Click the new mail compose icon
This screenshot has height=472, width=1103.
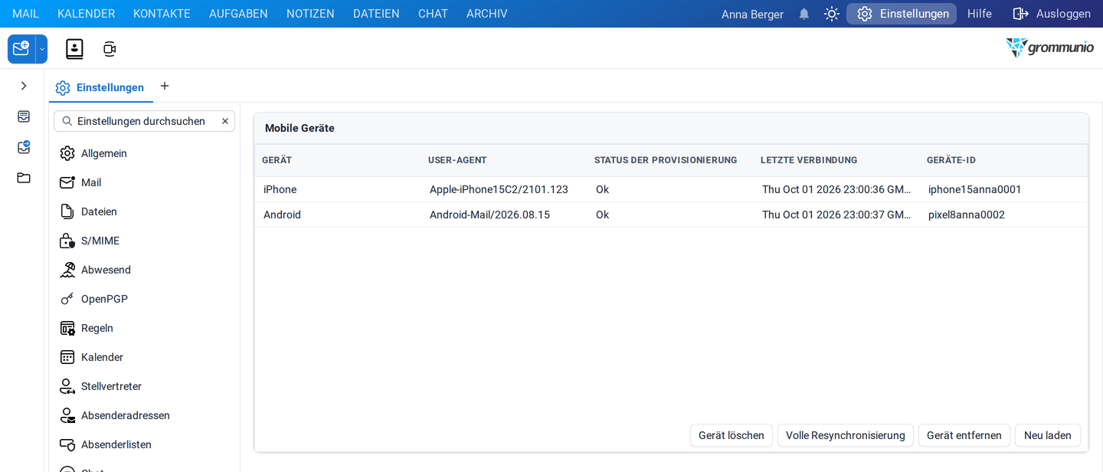point(21,49)
